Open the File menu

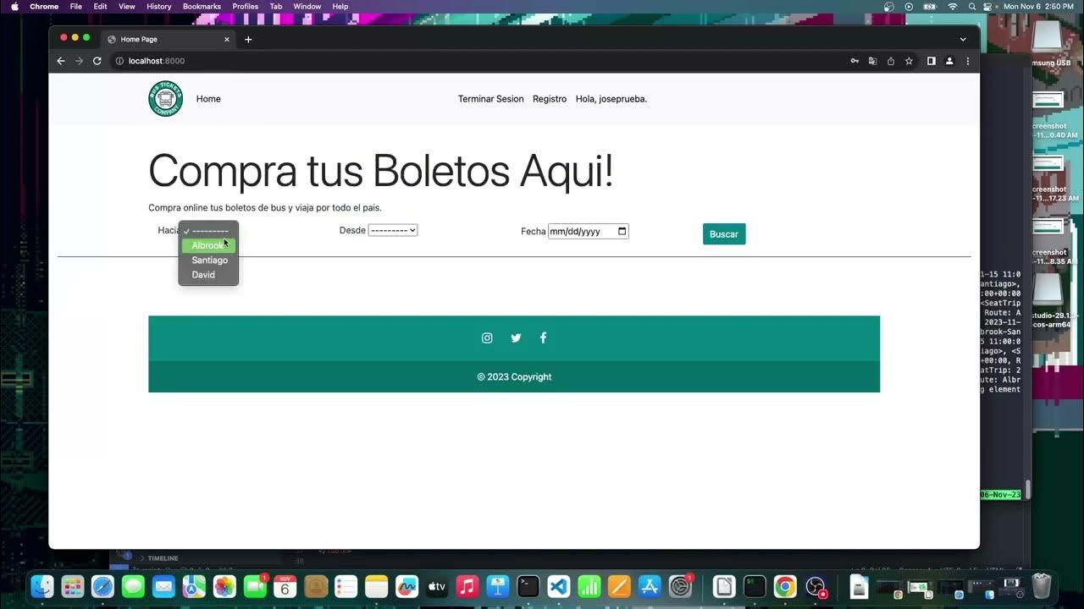(76, 6)
